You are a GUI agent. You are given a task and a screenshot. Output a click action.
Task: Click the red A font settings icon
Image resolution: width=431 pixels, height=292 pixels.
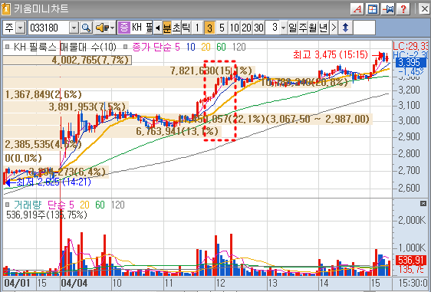(x=357, y=9)
